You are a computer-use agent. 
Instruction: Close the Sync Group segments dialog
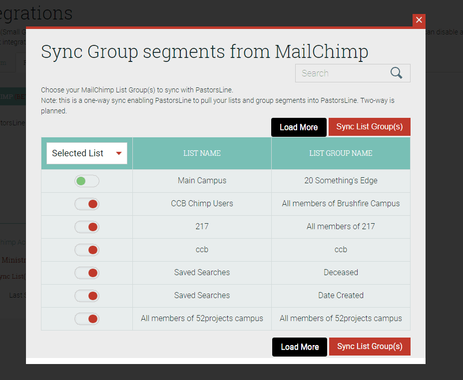tap(419, 20)
